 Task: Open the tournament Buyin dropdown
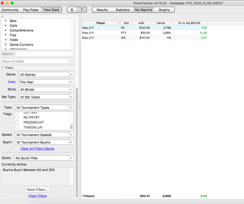click(44, 142)
